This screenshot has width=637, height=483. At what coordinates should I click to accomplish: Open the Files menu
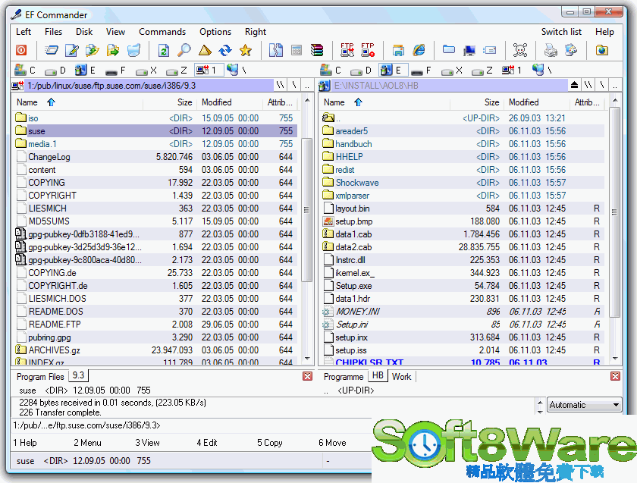coord(53,32)
